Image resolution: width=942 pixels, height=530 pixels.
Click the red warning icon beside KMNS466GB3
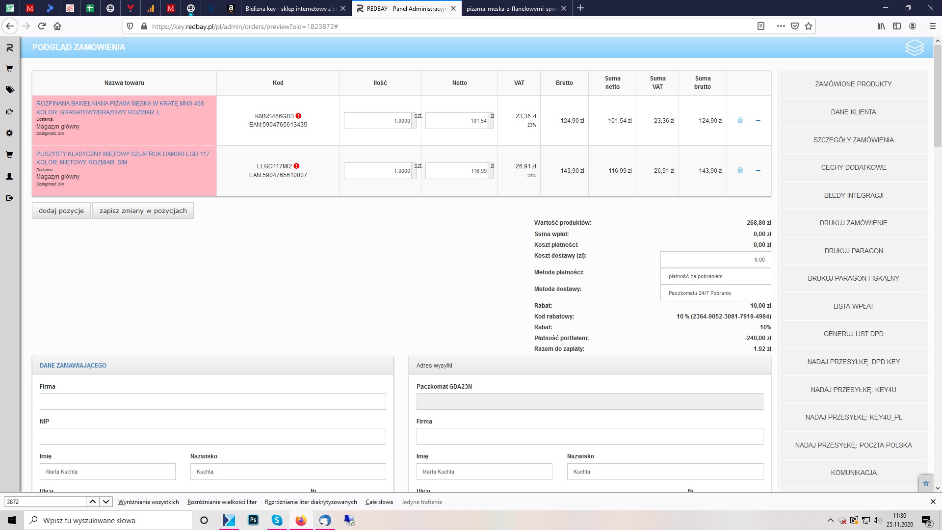298,116
